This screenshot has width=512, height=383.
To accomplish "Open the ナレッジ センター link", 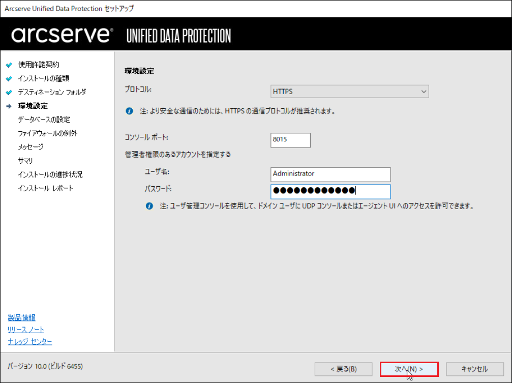I will pos(30,341).
